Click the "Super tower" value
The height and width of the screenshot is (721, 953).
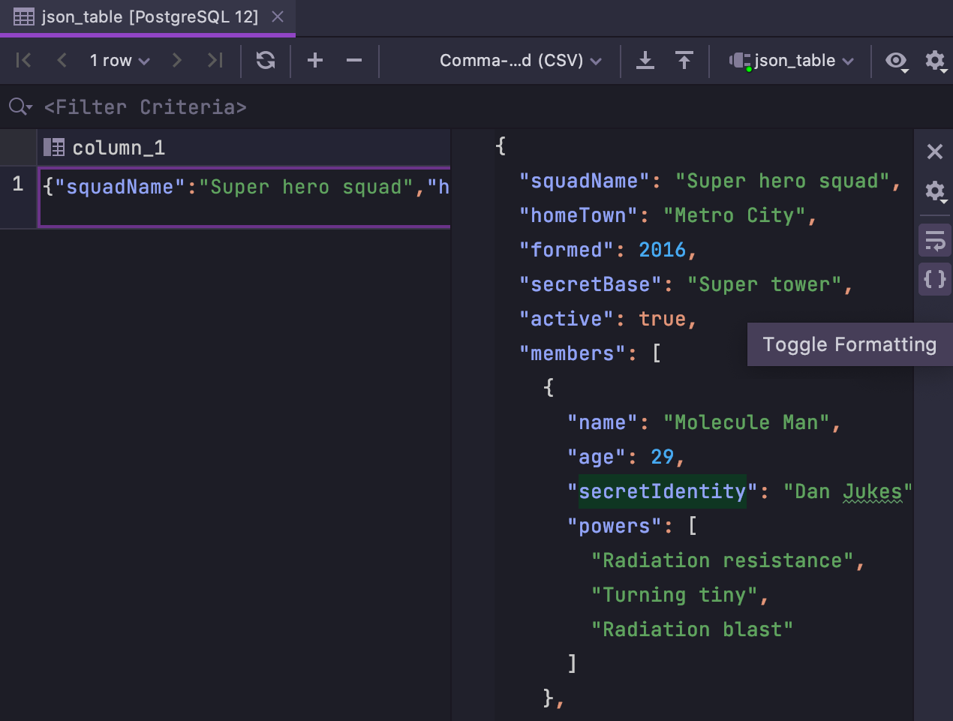pyautogui.click(x=765, y=284)
